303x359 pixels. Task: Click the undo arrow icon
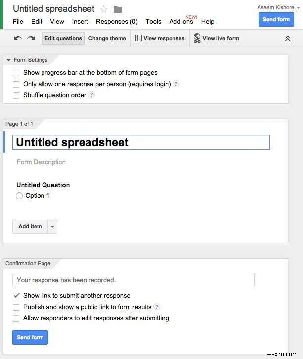18,38
